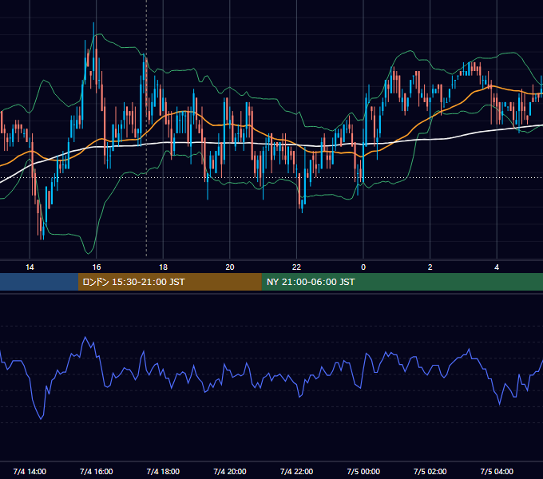Viewport: 543px width, 479px height.
Task: Click the blue session bar before ロンドン
Action: (x=39, y=282)
